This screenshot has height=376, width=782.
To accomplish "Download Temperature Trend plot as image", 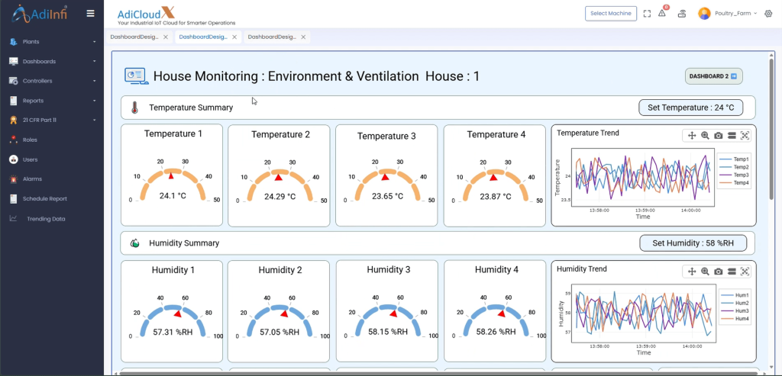I will 718,136.
